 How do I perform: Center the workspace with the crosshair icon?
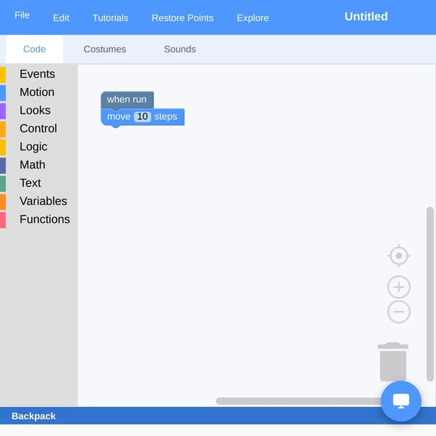tap(399, 256)
